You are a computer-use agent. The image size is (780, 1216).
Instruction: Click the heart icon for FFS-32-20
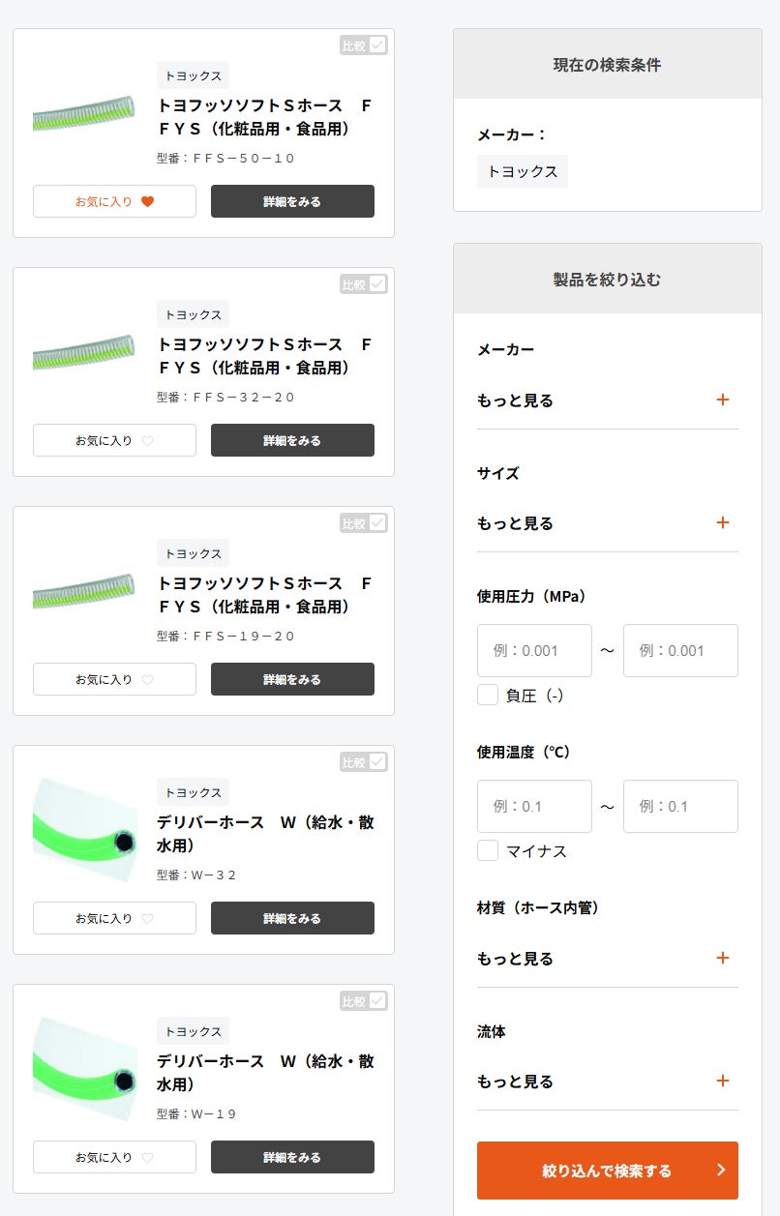click(x=148, y=441)
